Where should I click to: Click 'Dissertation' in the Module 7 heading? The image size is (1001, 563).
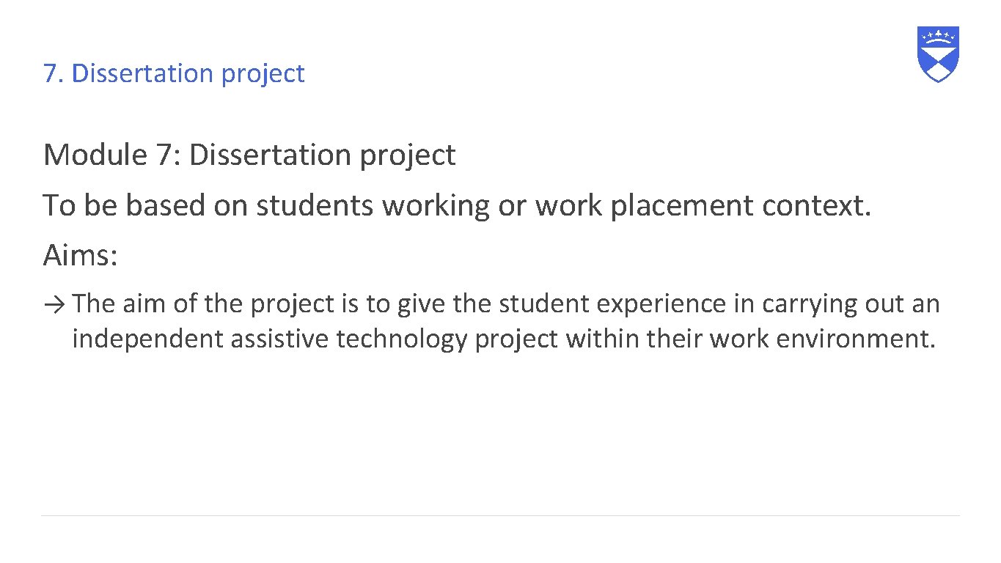(x=270, y=155)
